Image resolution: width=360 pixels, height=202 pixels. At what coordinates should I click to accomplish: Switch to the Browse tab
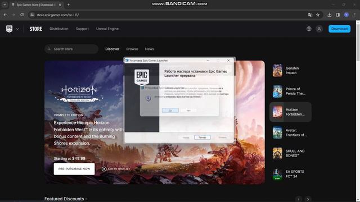[132, 49]
